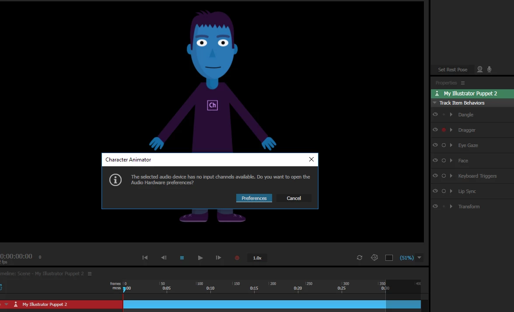
Task: Select My Illustrator Puppet 2 in Properties
Action: [472, 94]
